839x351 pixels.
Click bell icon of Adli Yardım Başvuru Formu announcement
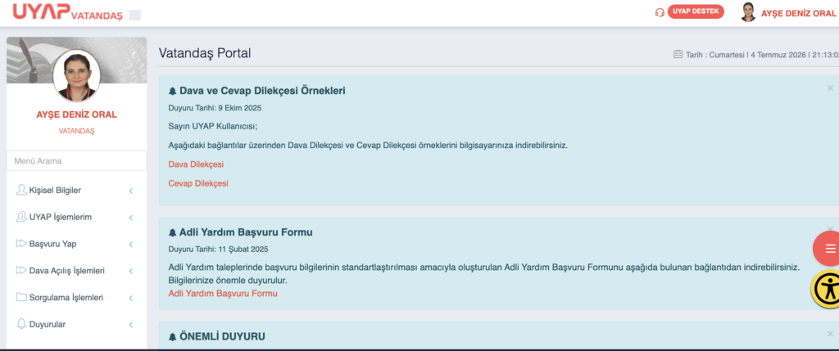172,233
